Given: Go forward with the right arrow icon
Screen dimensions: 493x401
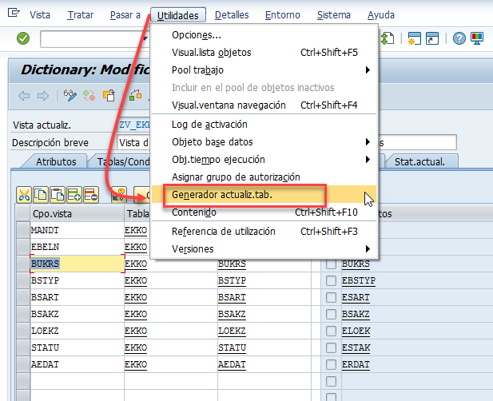Looking at the screenshot, I should coord(43,96).
